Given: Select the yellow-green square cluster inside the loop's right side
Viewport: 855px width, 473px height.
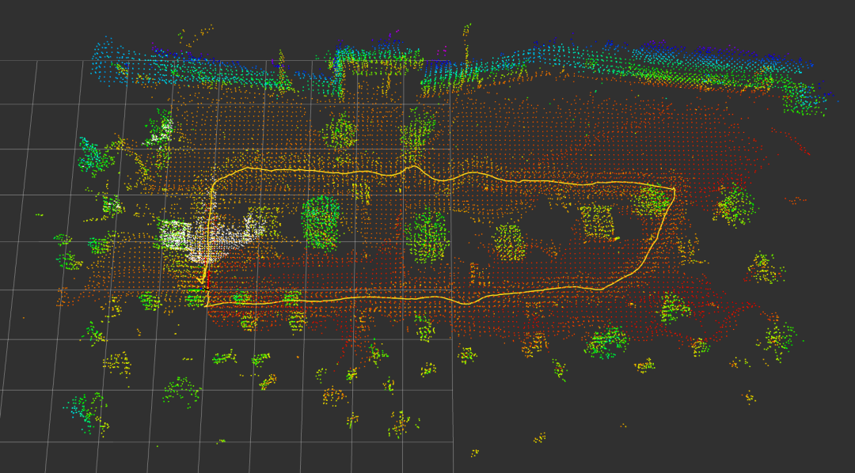Looking at the screenshot, I should (x=598, y=221).
